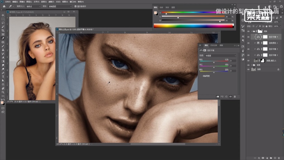Reset adjustment using Properties panel reset icon
This screenshot has width=284, height=160.
226,97
